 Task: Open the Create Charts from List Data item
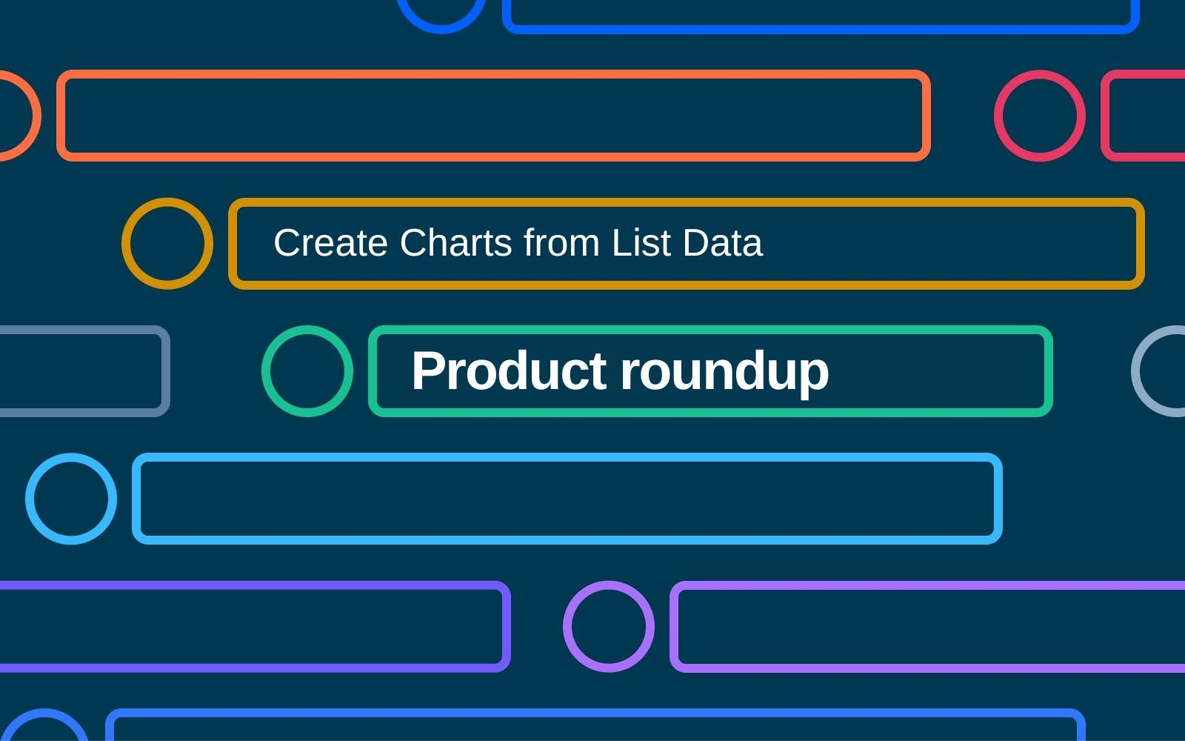click(687, 243)
